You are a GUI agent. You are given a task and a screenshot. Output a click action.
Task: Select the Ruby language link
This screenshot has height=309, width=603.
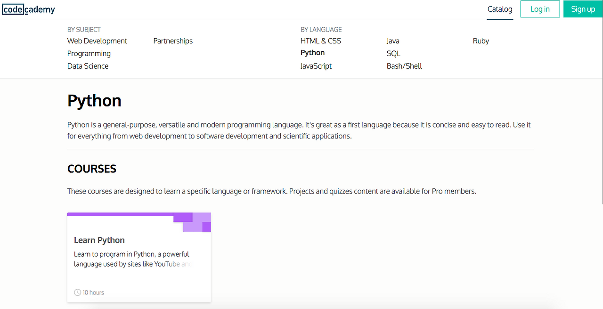(481, 41)
